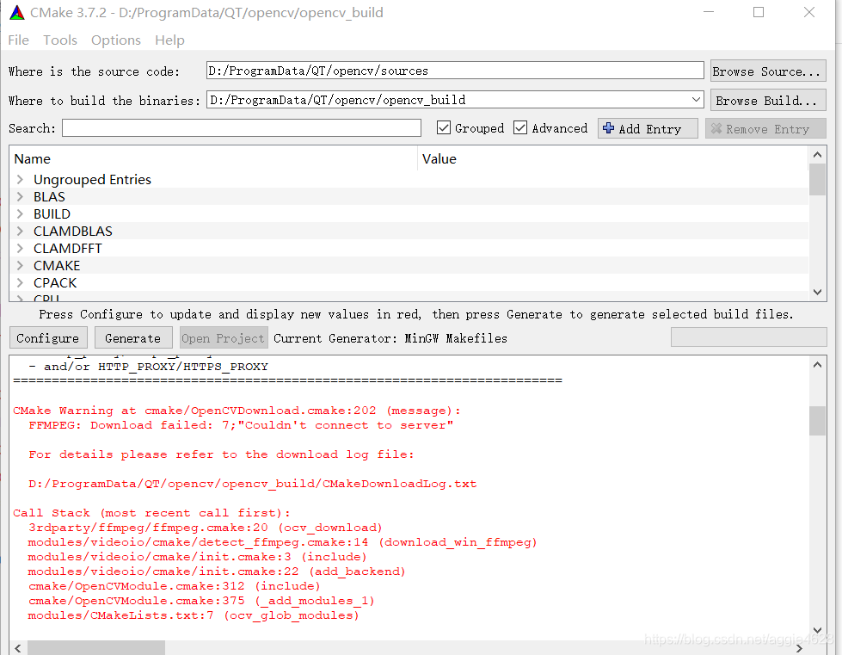This screenshot has height=655, width=842.
Task: Click the output log scroll down arrow
Action: coord(817,630)
